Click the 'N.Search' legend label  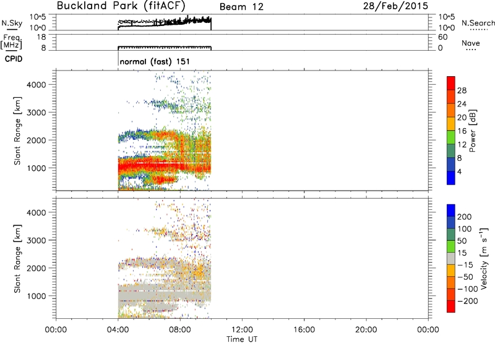[x=478, y=23]
